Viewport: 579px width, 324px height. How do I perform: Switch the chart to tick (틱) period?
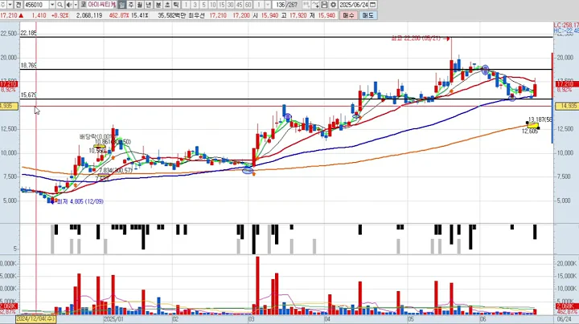coord(176,5)
